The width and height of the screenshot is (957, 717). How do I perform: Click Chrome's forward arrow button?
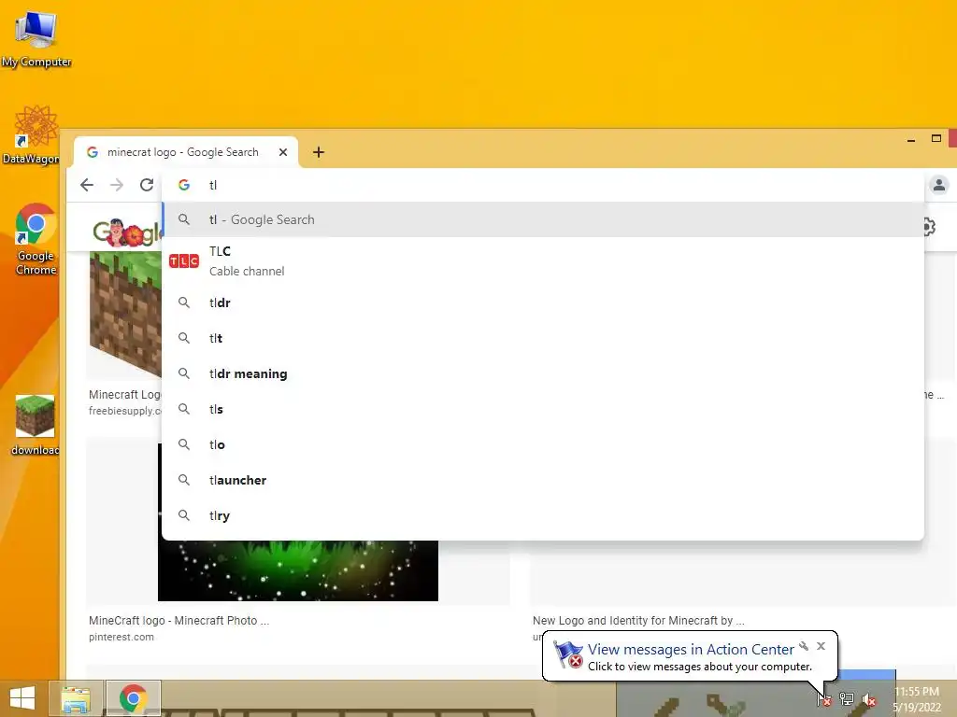117,185
